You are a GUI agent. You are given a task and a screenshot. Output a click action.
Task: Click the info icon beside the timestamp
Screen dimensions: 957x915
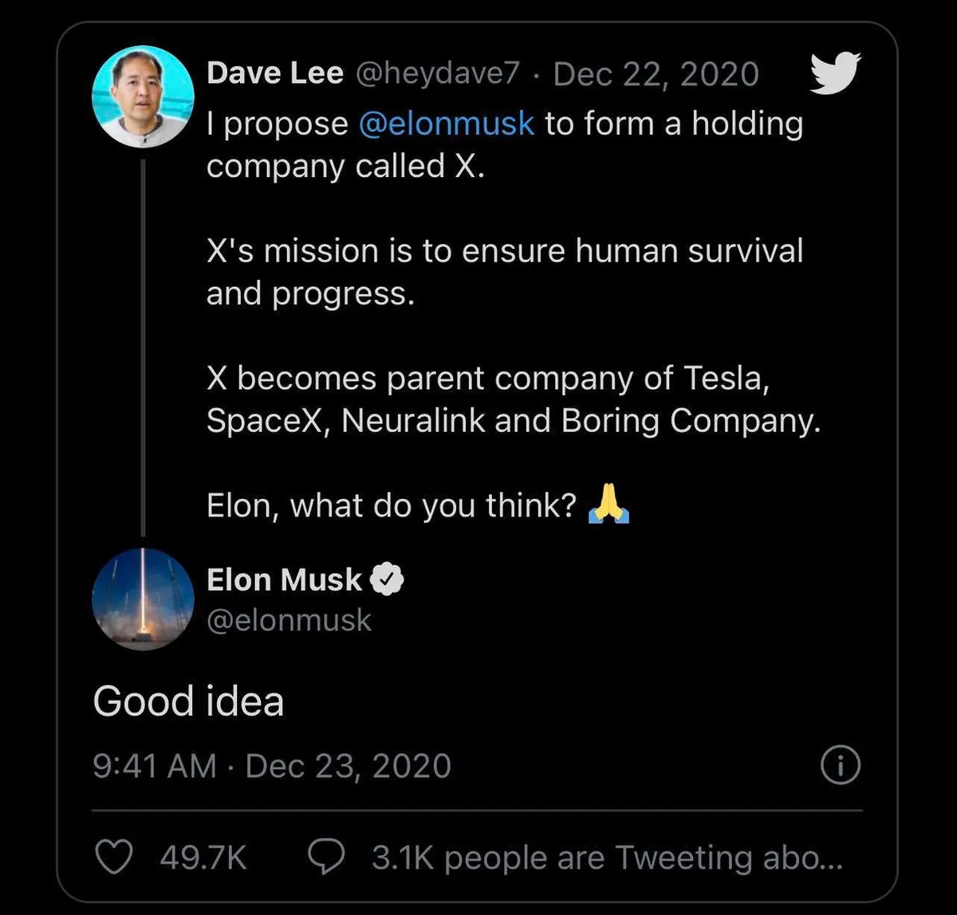(841, 767)
